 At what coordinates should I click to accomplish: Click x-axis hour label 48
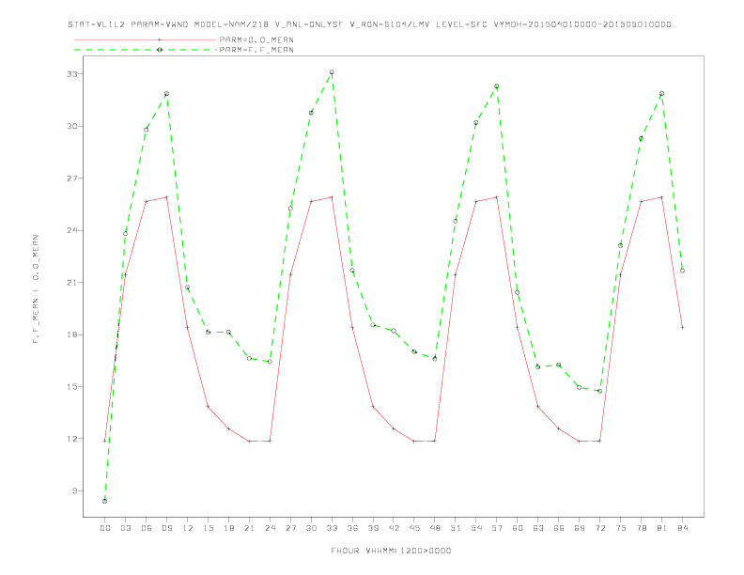click(435, 528)
